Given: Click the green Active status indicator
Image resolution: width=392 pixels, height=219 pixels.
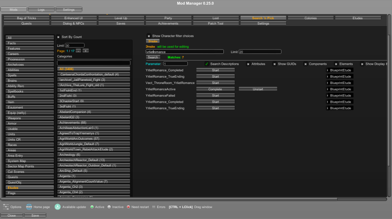Looking at the screenshot, I should coord(92,207).
